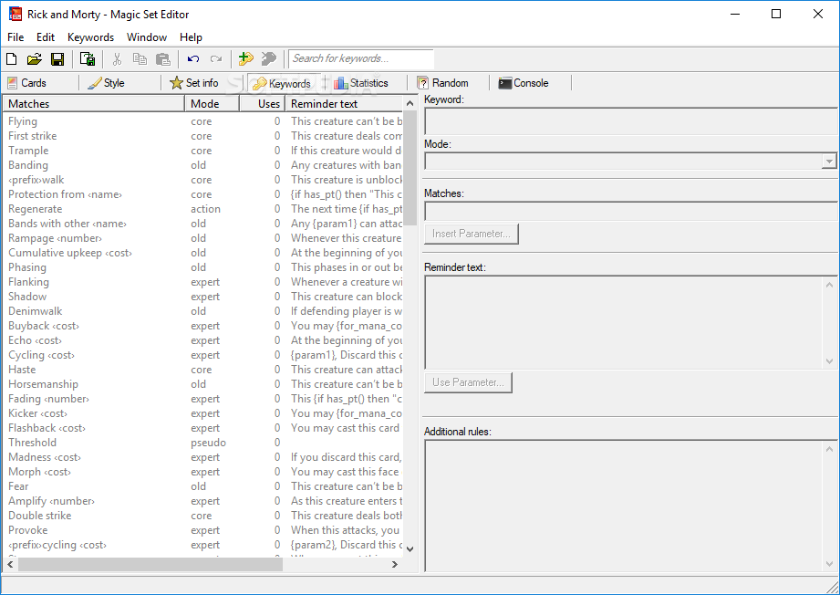840x595 pixels.
Task: Sort by Reminder text column header
Action: 344,104
